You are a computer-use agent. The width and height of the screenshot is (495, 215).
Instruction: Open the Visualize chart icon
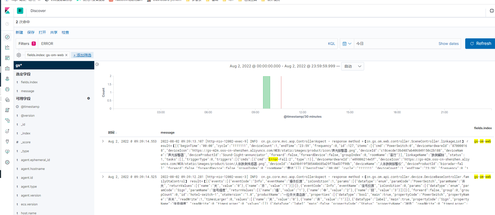click(x=7, y=47)
